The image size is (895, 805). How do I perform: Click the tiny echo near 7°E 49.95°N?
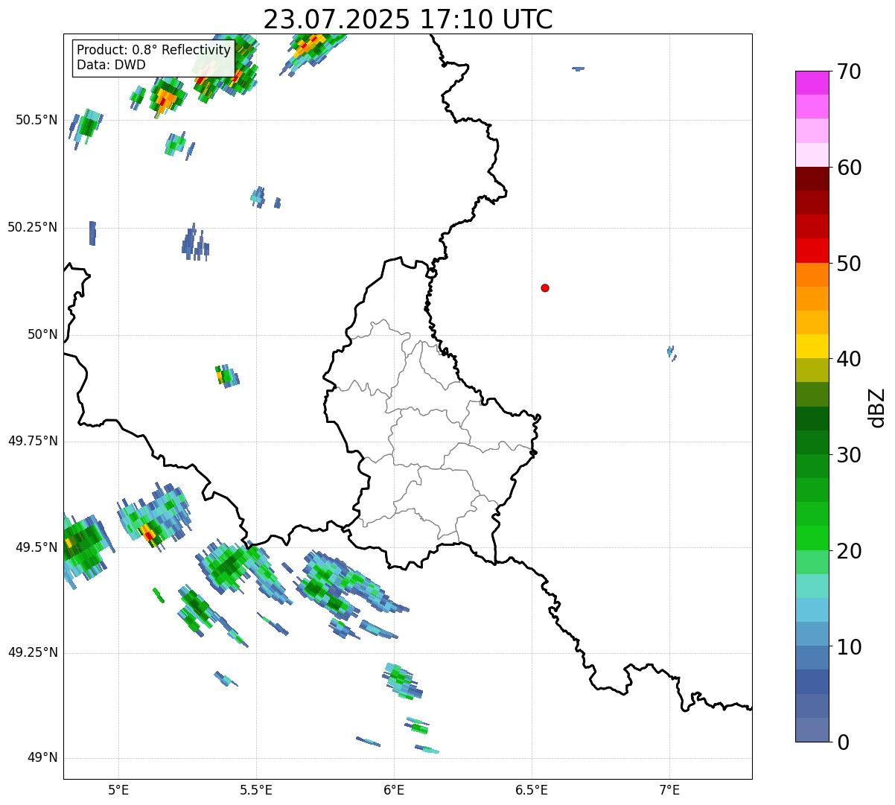click(x=672, y=353)
